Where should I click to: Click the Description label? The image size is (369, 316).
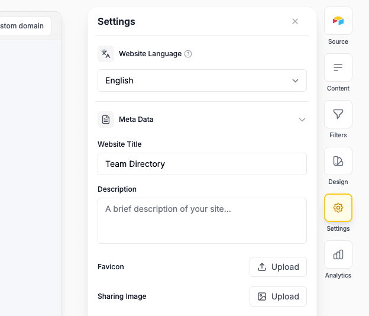(x=117, y=189)
